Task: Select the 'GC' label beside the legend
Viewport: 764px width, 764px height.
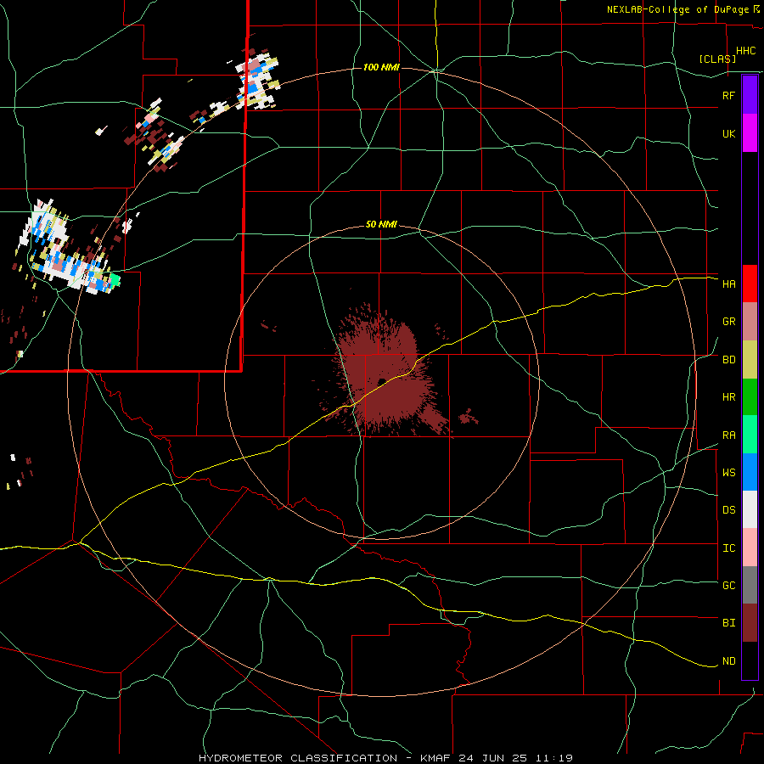Action: [728, 586]
